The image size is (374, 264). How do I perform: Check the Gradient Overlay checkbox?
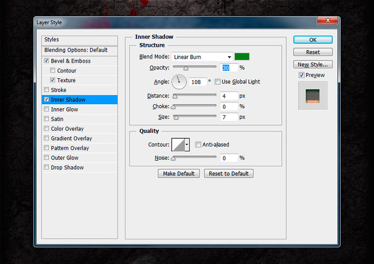pyautogui.click(x=46, y=138)
